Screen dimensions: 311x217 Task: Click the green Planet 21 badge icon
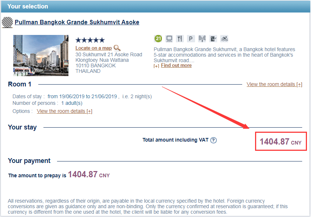pos(158,39)
